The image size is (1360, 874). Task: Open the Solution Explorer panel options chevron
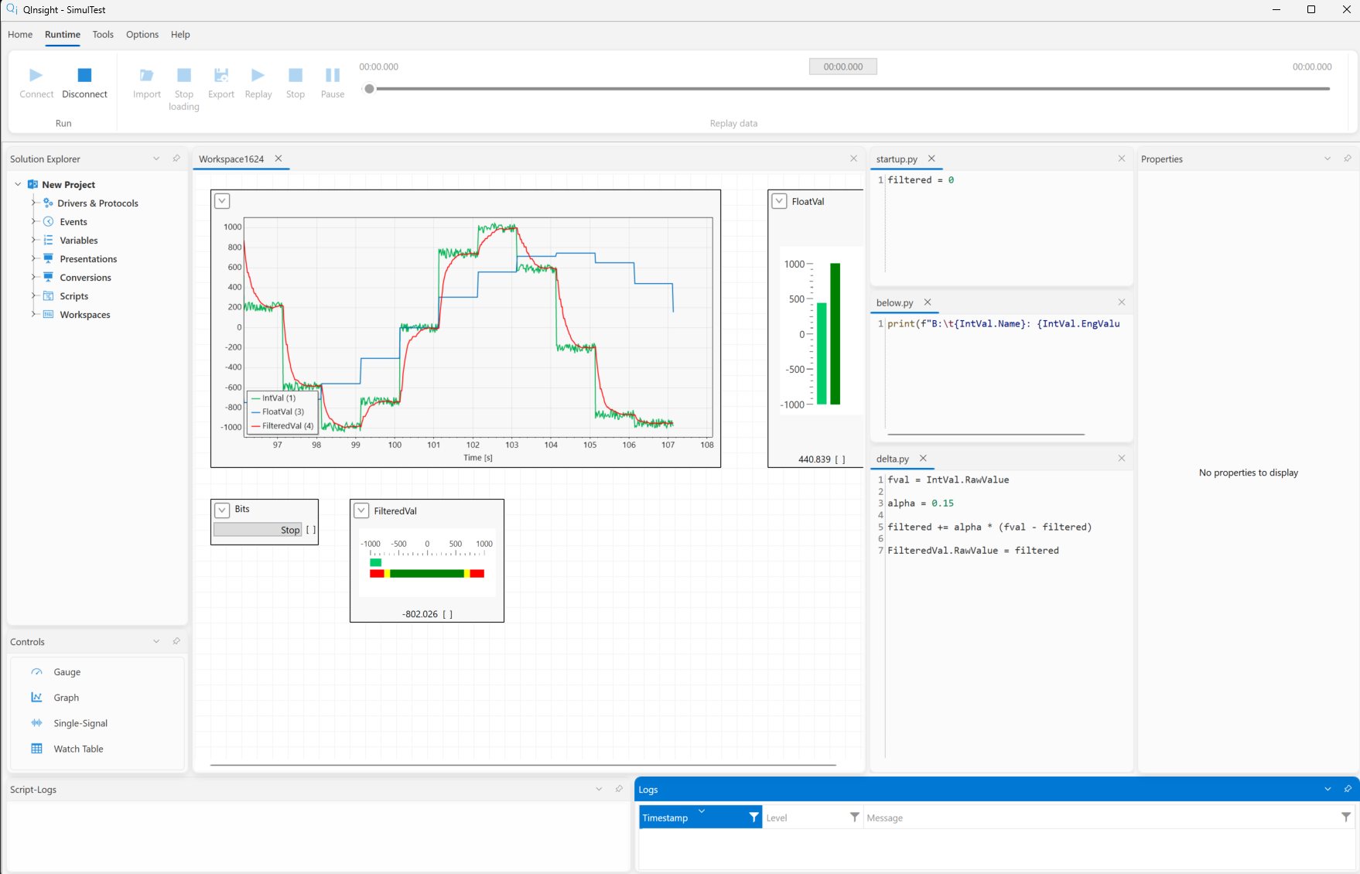pos(156,159)
